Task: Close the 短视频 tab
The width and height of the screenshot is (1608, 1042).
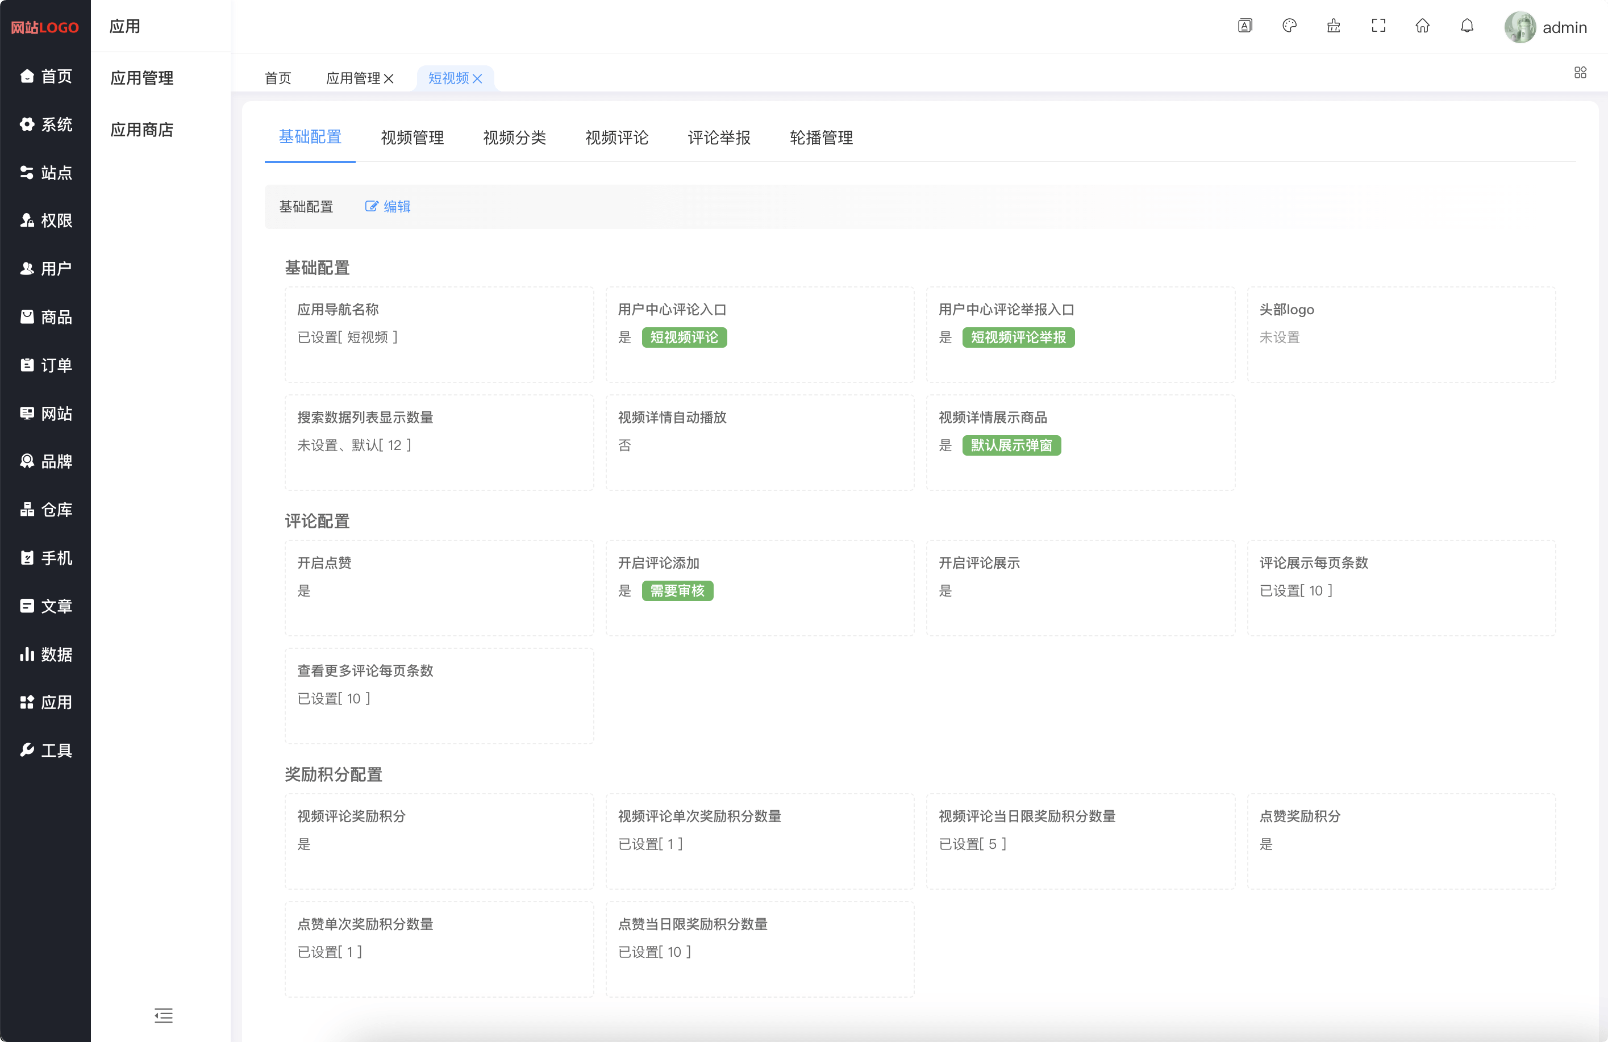Action: tap(478, 78)
